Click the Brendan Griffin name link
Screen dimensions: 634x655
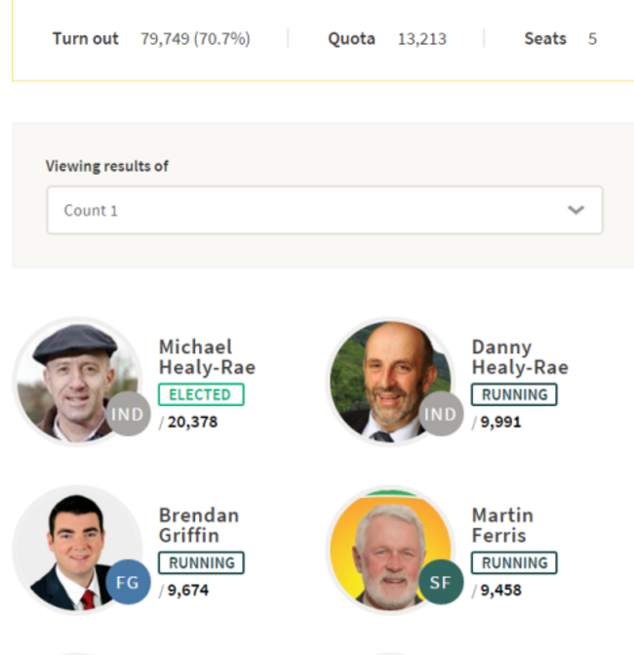click(x=199, y=525)
